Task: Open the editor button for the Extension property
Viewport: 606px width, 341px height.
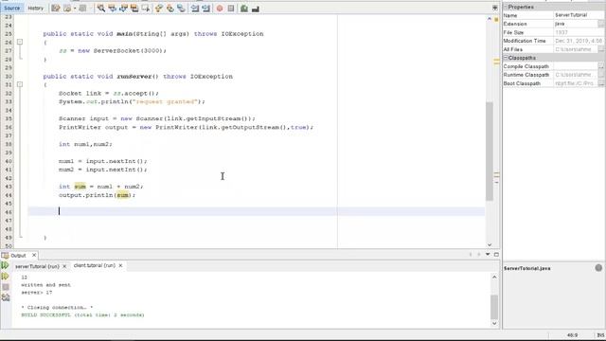Action: click(x=600, y=24)
